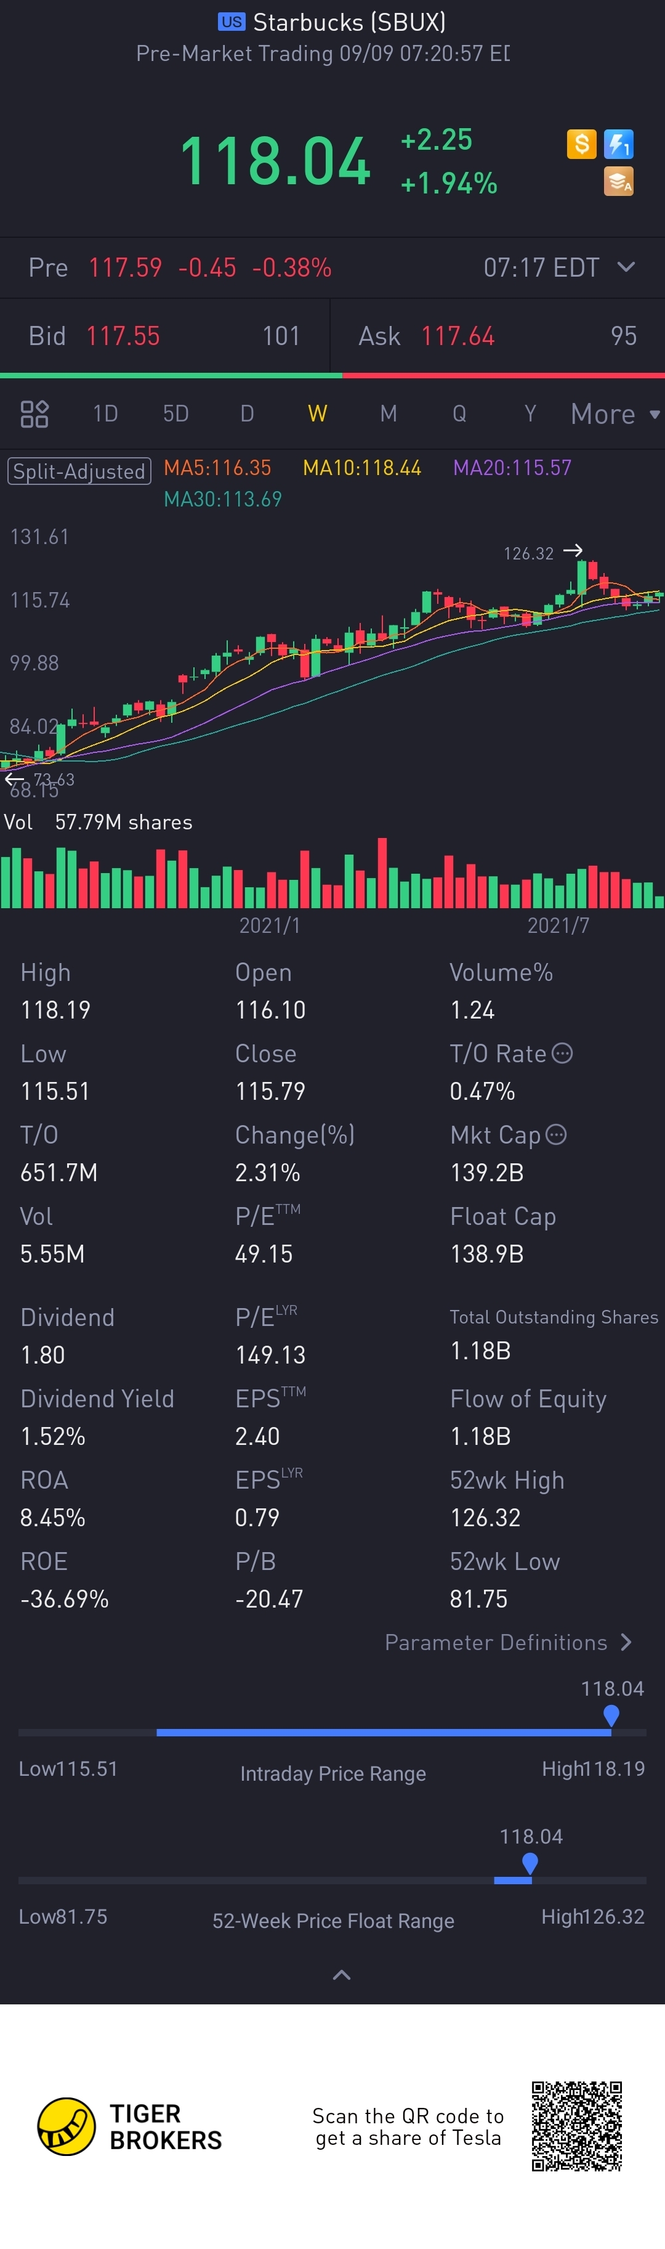
Task: Tap the Tiger Brokers logo
Action: 66,2127
